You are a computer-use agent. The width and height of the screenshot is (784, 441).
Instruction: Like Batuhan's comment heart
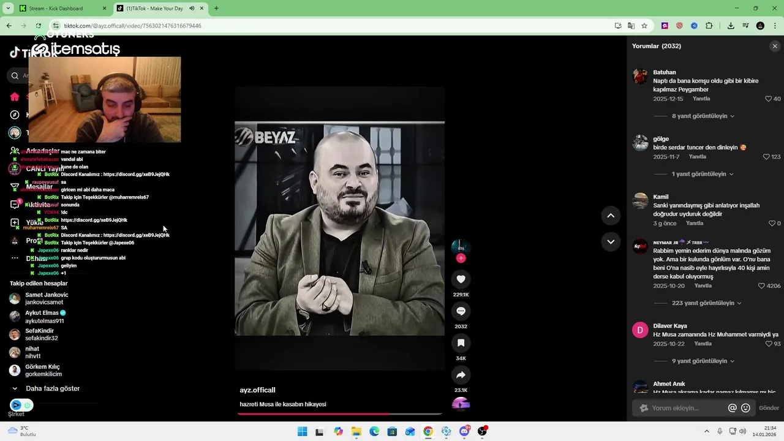pos(768,99)
